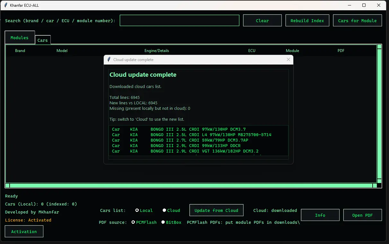Dismiss the Cloud update complete dialog
Image resolution: width=389 pixels, height=244 pixels.
(288, 59)
